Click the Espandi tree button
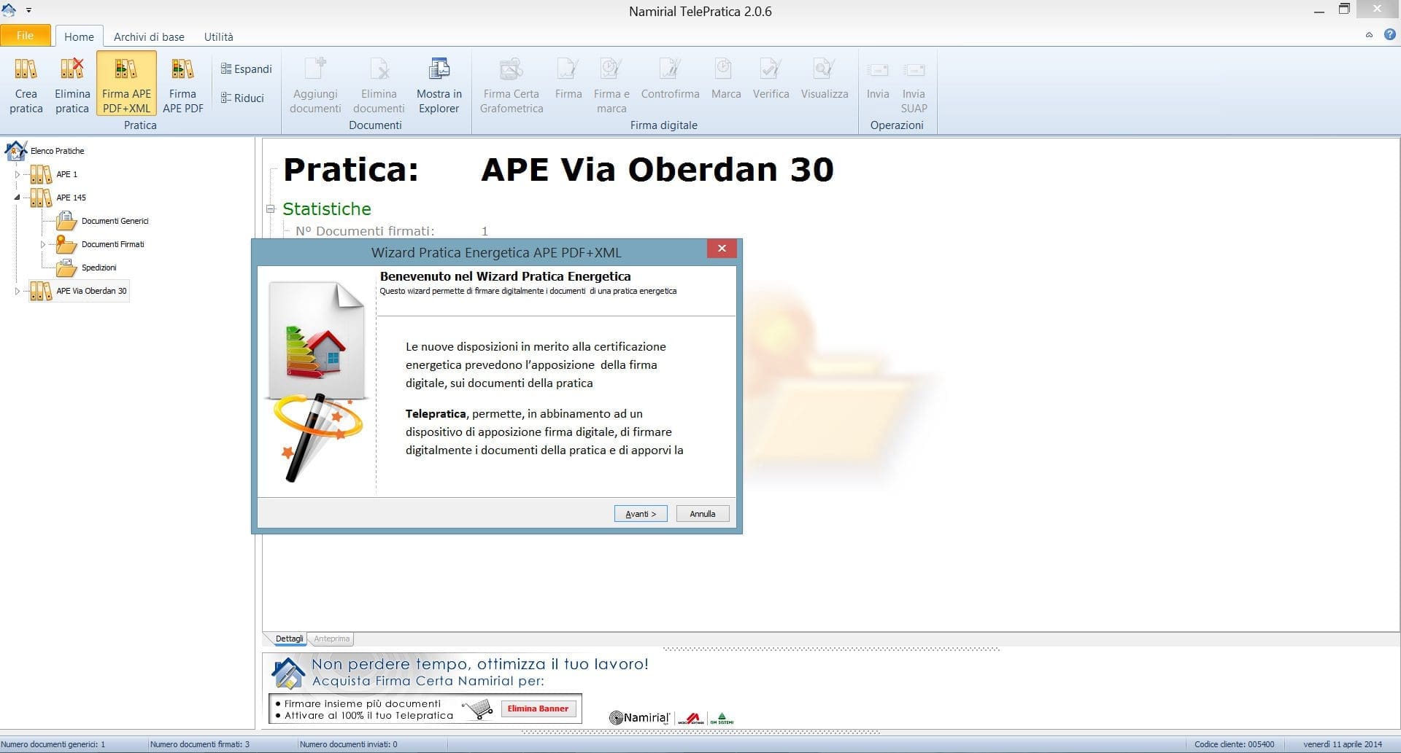Screen dimensions: 1401x753 (246, 69)
